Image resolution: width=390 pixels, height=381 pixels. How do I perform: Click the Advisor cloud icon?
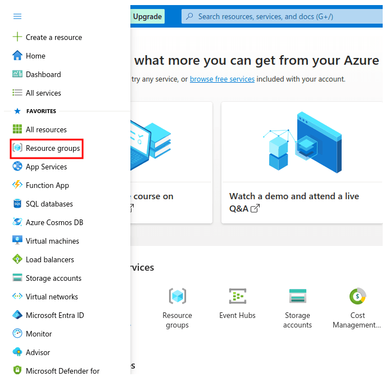click(17, 352)
